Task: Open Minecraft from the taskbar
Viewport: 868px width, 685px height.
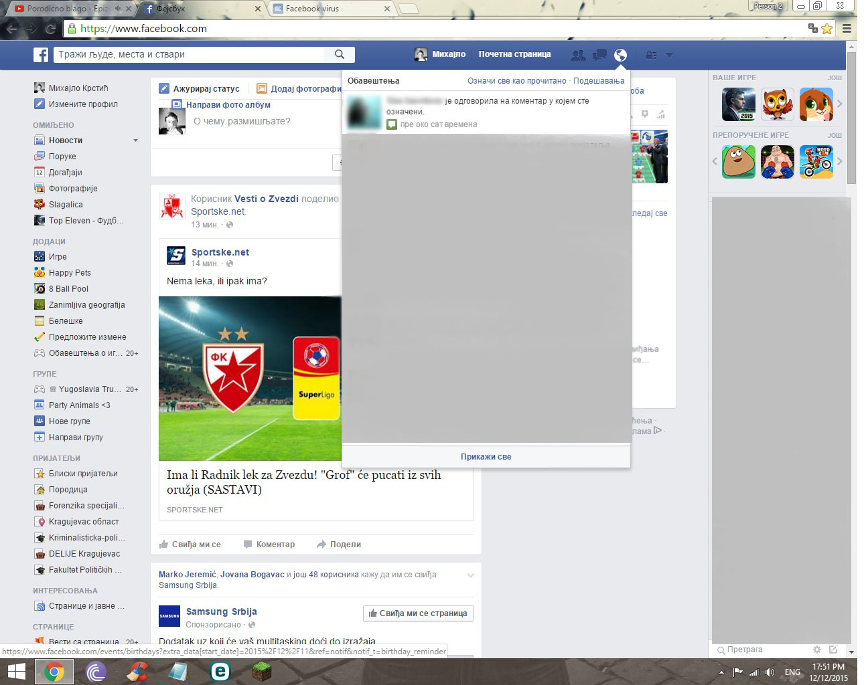Action: point(261,672)
